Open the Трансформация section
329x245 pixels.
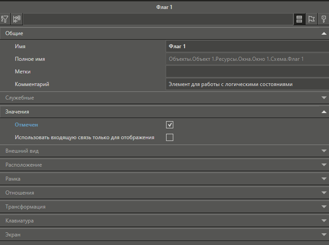(324, 207)
